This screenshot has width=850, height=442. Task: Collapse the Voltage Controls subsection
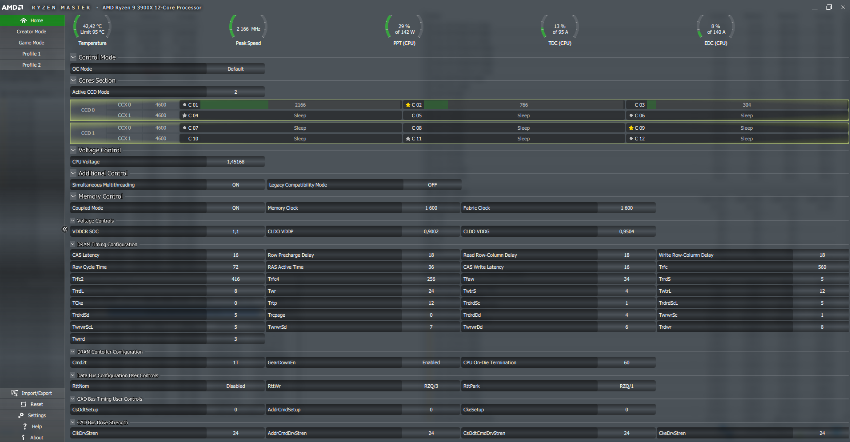73,220
